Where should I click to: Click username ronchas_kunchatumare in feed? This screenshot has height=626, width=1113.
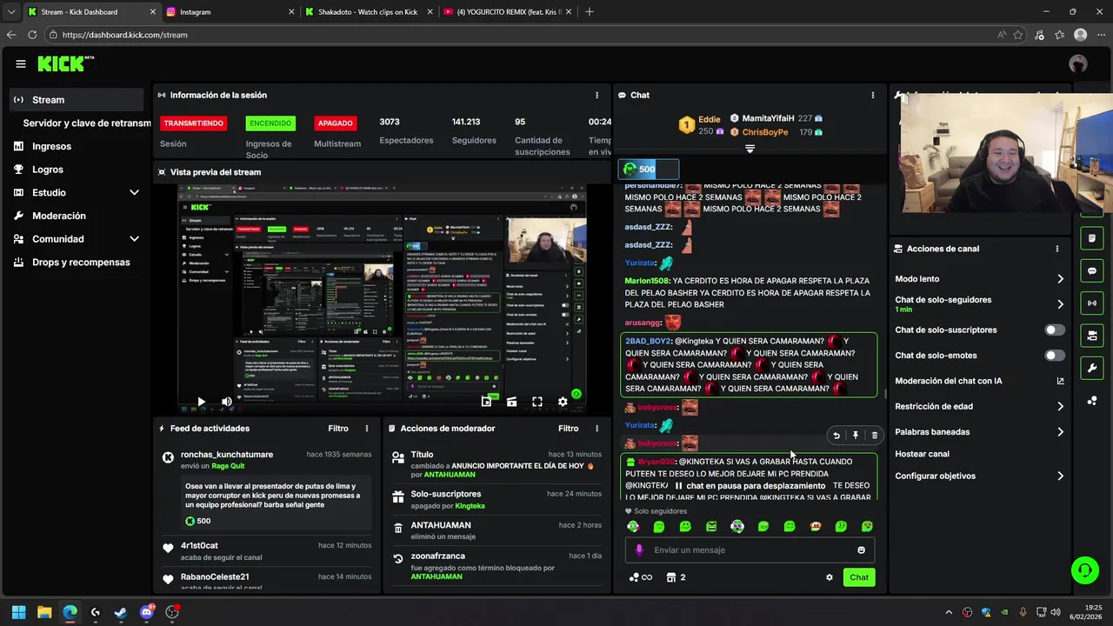[227, 455]
